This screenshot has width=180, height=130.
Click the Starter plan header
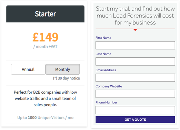[x=45, y=14]
